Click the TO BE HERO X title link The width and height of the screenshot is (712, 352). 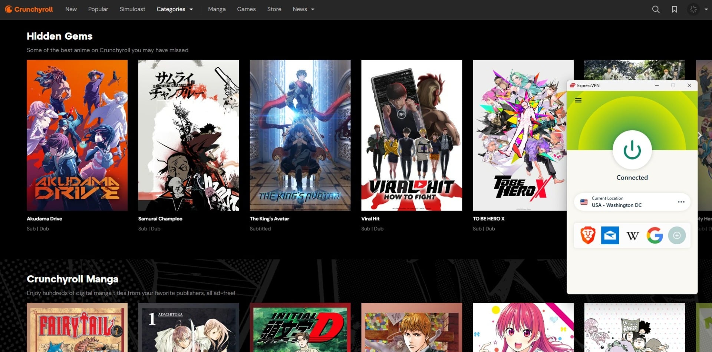click(x=489, y=219)
